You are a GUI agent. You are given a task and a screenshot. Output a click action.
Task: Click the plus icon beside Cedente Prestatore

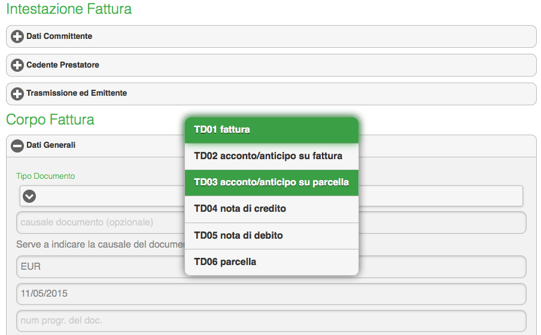point(17,65)
